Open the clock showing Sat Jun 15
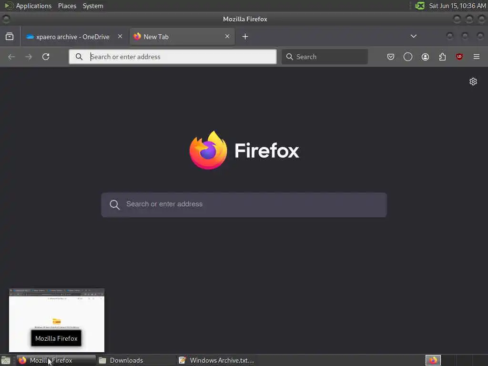 click(x=457, y=6)
